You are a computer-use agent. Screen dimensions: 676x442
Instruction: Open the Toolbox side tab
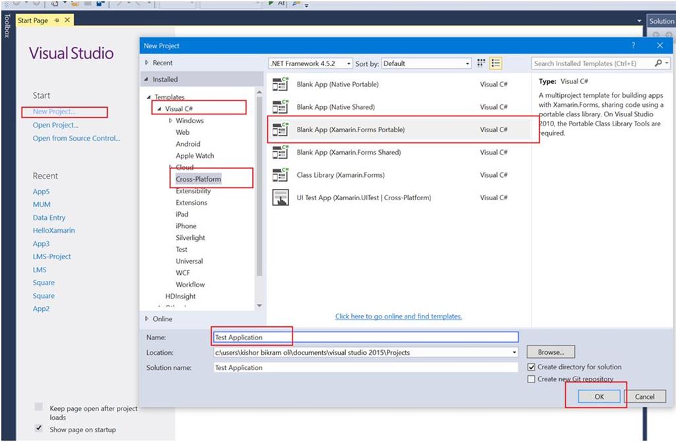click(x=7, y=26)
